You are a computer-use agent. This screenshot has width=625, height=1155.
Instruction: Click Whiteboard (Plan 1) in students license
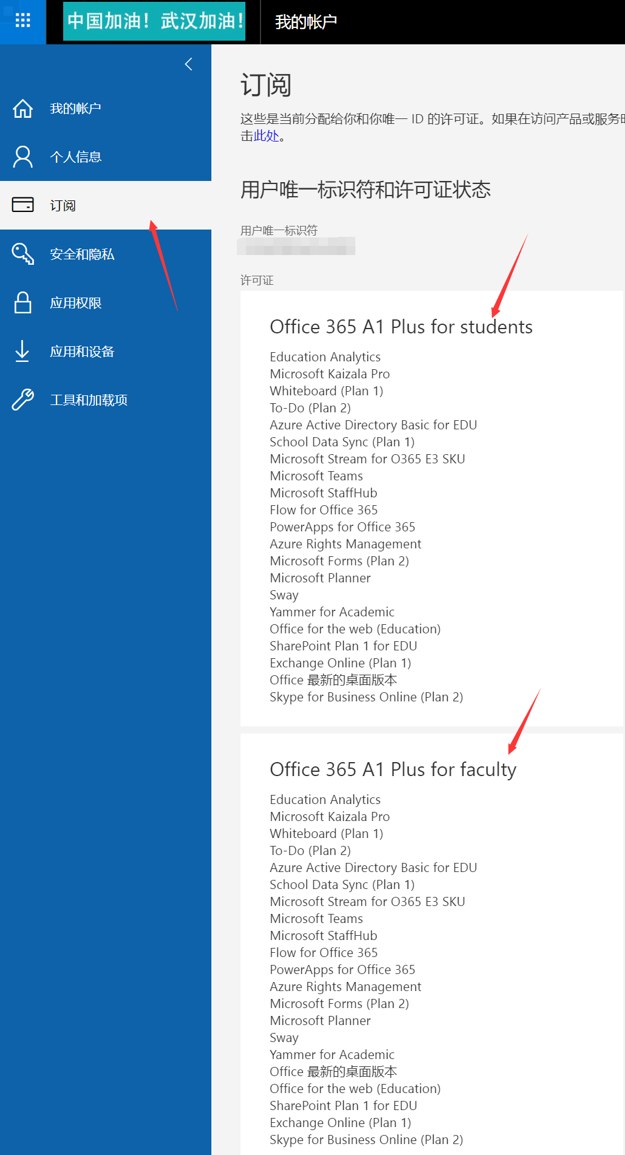coord(326,391)
